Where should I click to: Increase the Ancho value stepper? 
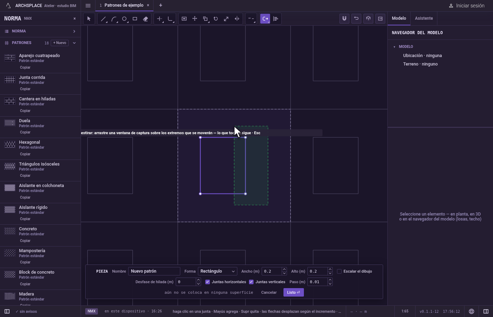284,269
